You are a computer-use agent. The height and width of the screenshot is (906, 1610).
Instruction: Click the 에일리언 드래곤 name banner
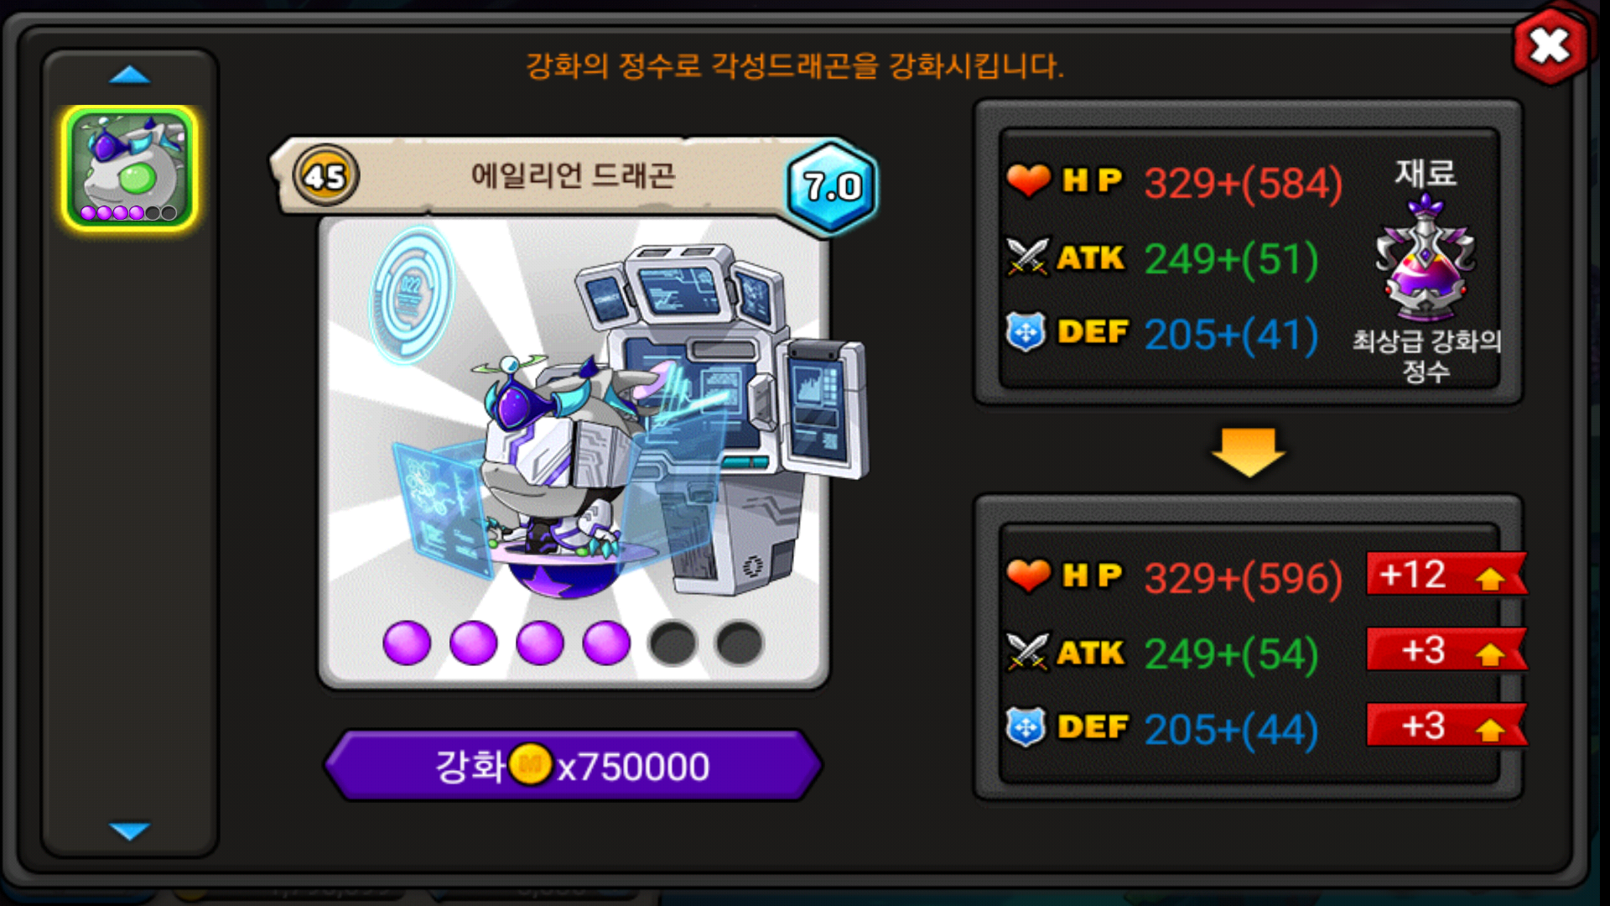(x=574, y=175)
